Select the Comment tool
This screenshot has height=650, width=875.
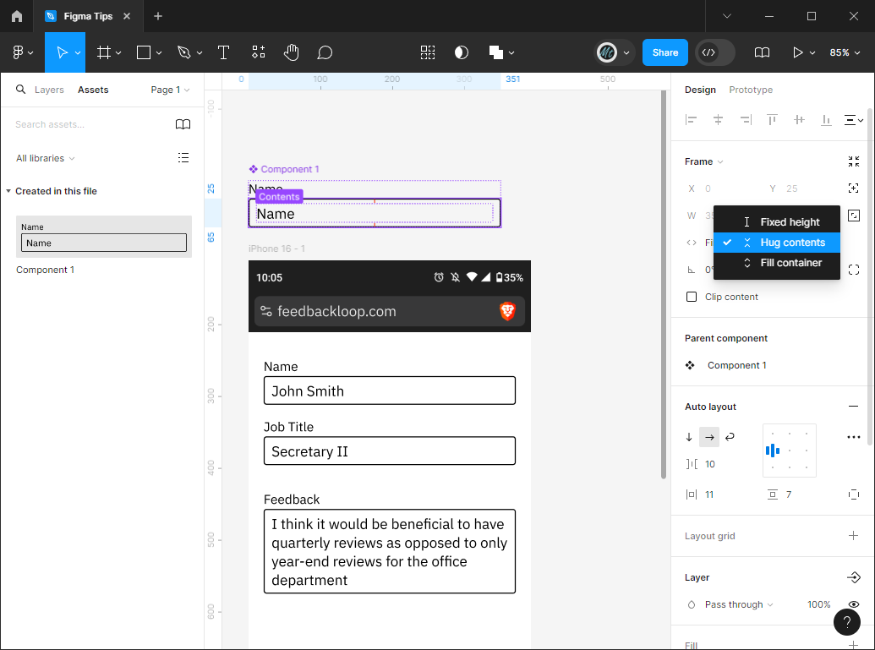tap(325, 52)
